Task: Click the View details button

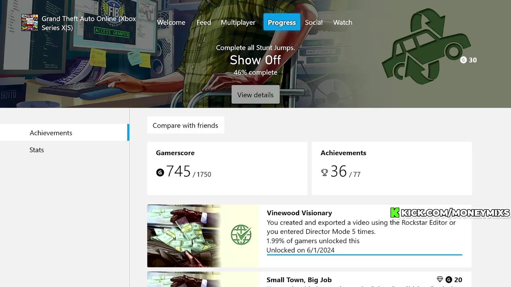Action: (255, 95)
